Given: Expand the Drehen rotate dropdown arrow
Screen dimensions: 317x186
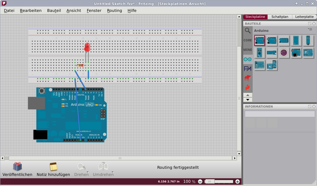Looking at the screenshot, I should pos(88,172).
